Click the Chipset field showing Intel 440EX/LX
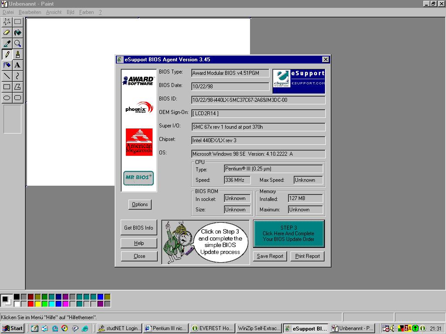This screenshot has height=334, width=446. pos(258,140)
